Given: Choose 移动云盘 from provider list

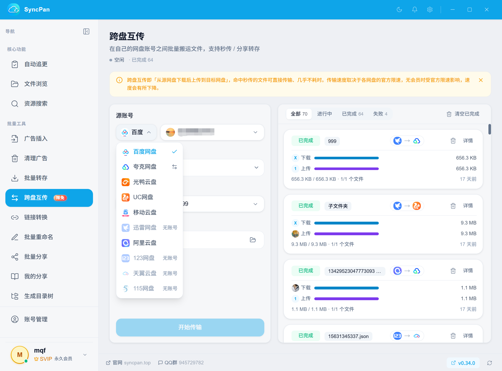Looking at the screenshot, I should coord(150,212).
